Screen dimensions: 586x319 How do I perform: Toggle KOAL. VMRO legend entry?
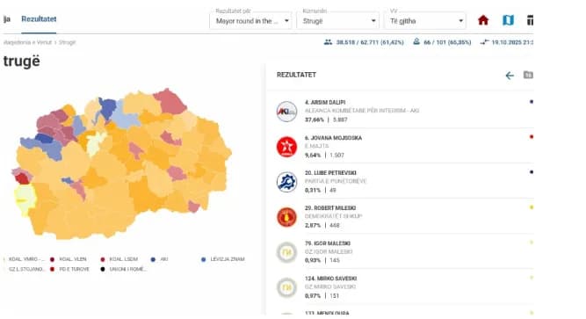(x=24, y=259)
